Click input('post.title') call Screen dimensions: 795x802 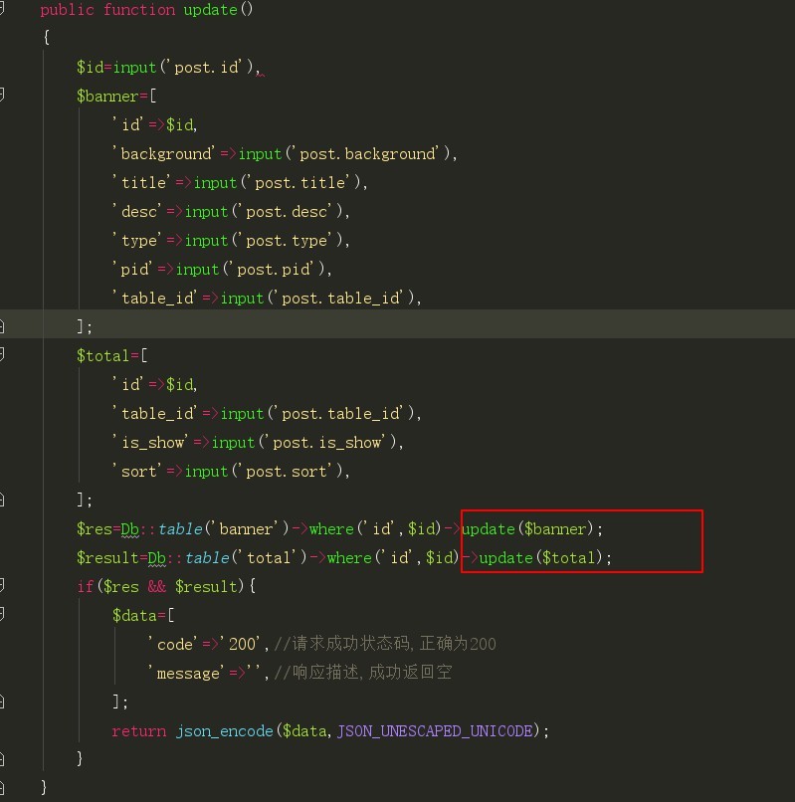278,183
